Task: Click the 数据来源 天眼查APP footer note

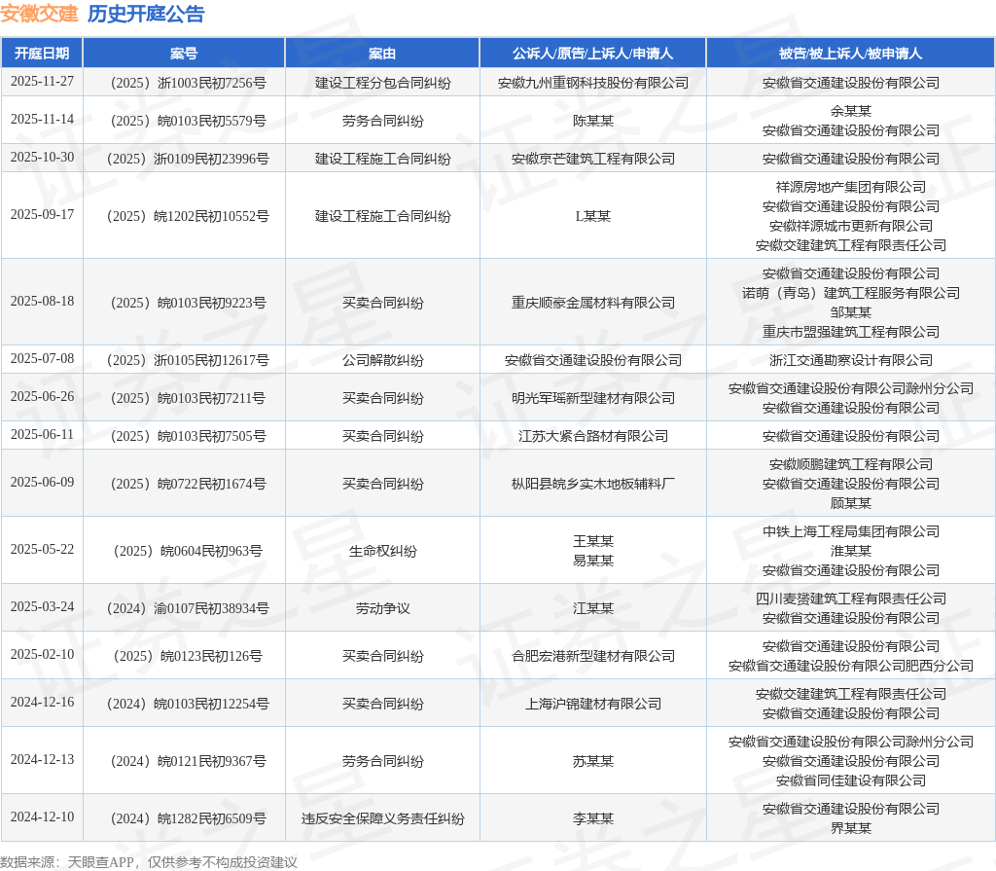Action: (149, 863)
